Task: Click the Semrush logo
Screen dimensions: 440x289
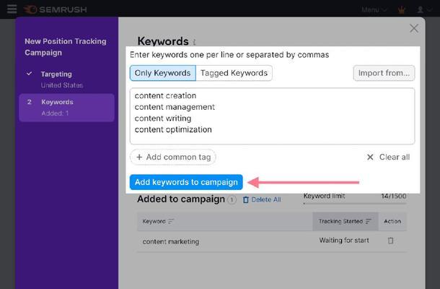Action: pyautogui.click(x=56, y=9)
